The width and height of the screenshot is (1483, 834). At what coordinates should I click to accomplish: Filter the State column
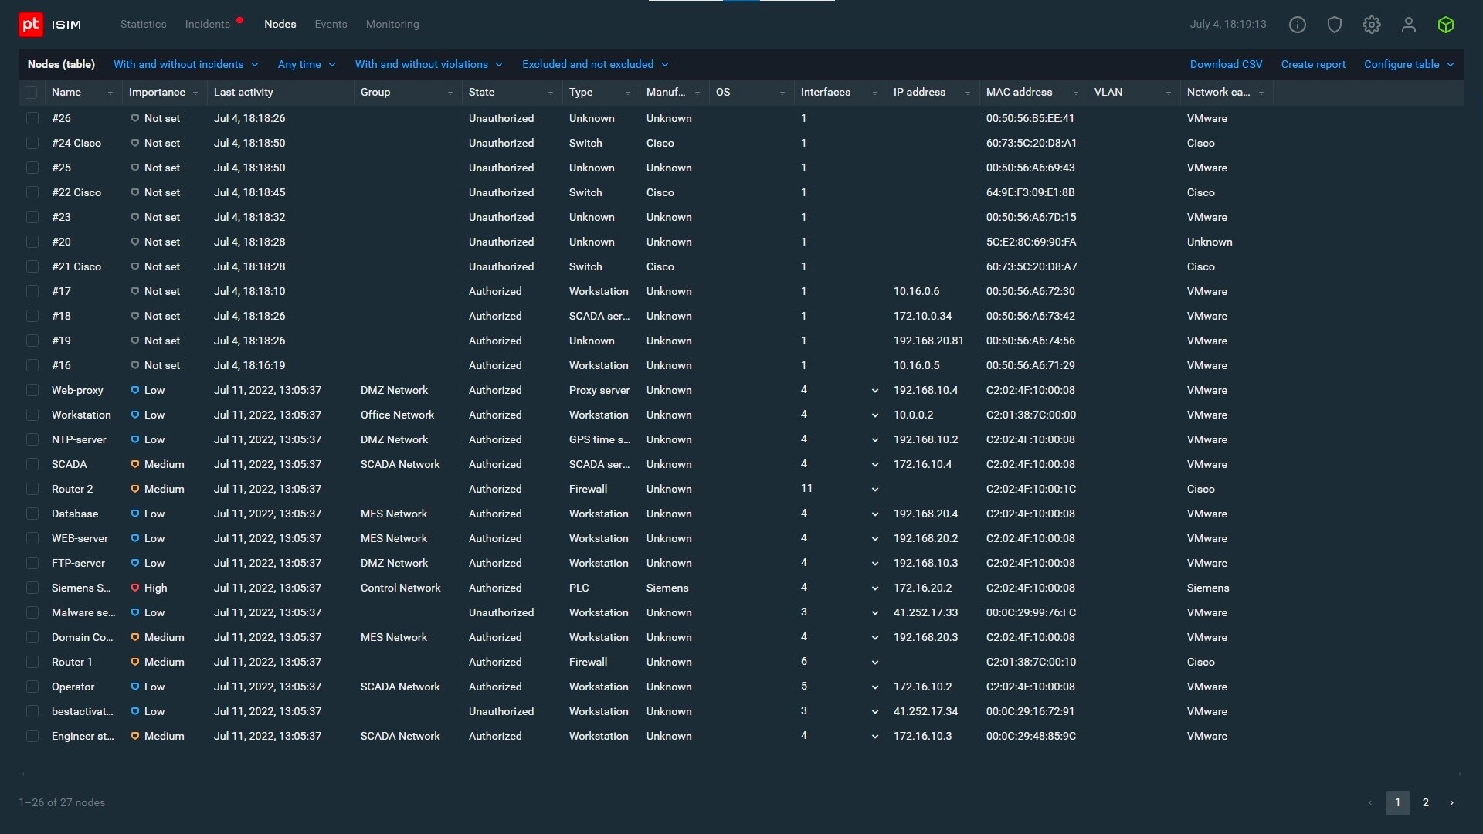coord(550,93)
